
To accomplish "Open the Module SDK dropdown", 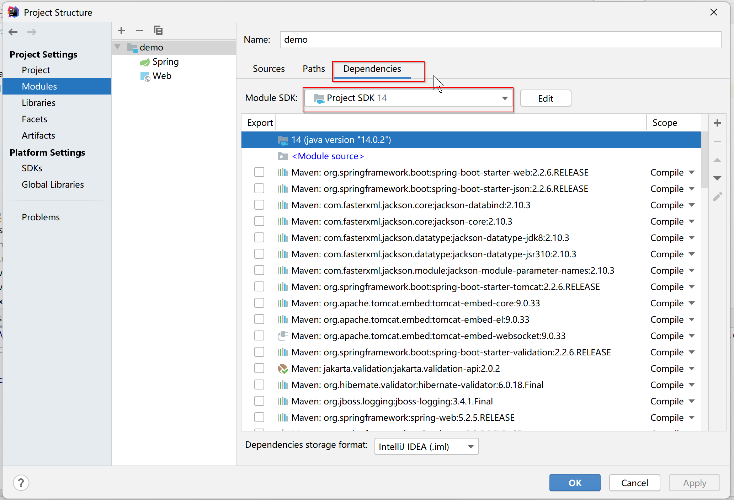I will (x=408, y=98).
